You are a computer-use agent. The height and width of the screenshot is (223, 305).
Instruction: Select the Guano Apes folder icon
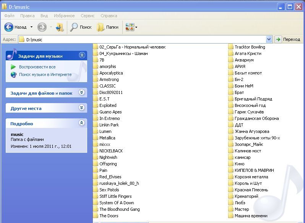[x=95, y=112]
